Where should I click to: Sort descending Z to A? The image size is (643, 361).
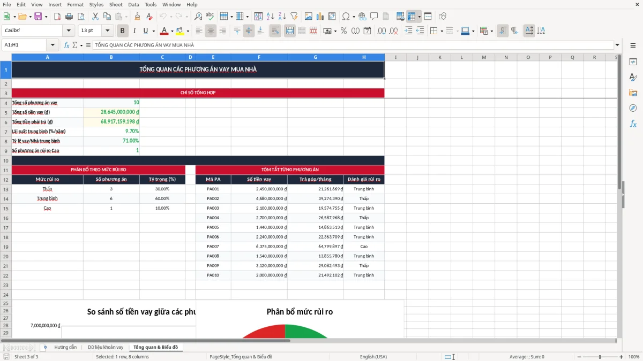pos(282,17)
